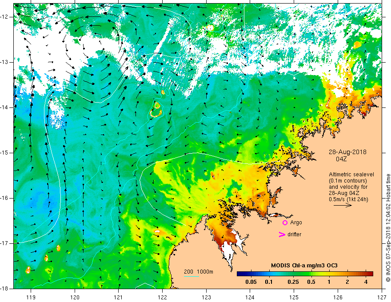
Task: Click longitude axis label '125'
Action: pyautogui.click(x=294, y=297)
